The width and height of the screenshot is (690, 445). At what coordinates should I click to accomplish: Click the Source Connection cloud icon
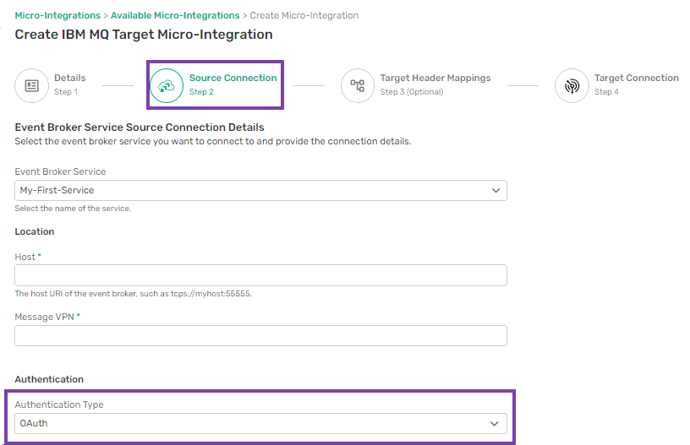pyautogui.click(x=167, y=85)
